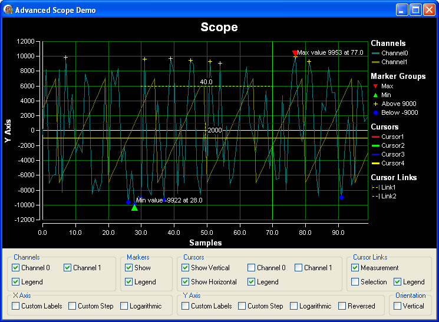The image size is (439, 322).
Task: Click the blue Below -9000 diamond icon
Action: click(x=375, y=112)
